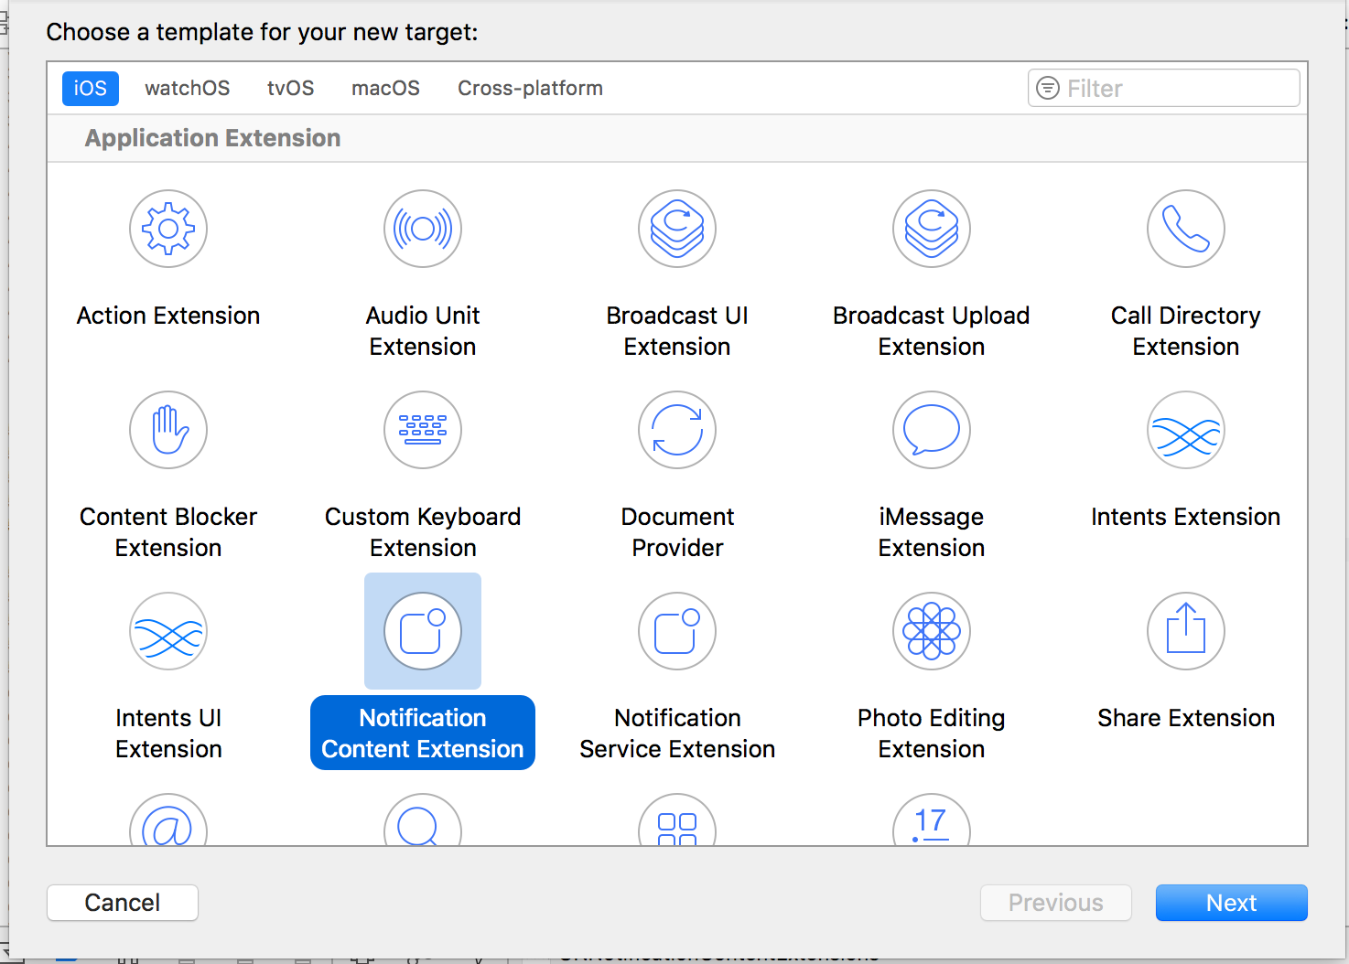Switch to the macOS tab
Screen dimensions: 1349x964
pos(385,89)
